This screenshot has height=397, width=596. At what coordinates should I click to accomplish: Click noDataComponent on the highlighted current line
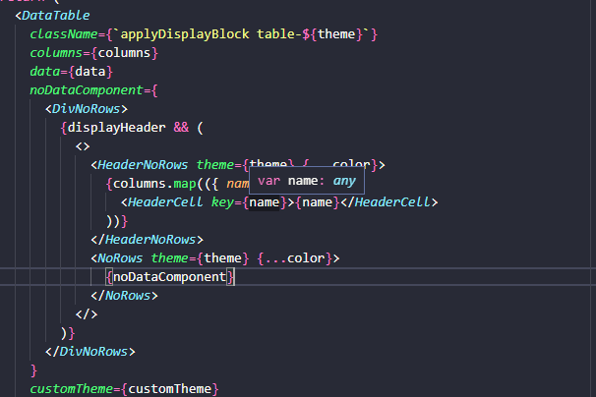[x=169, y=277]
